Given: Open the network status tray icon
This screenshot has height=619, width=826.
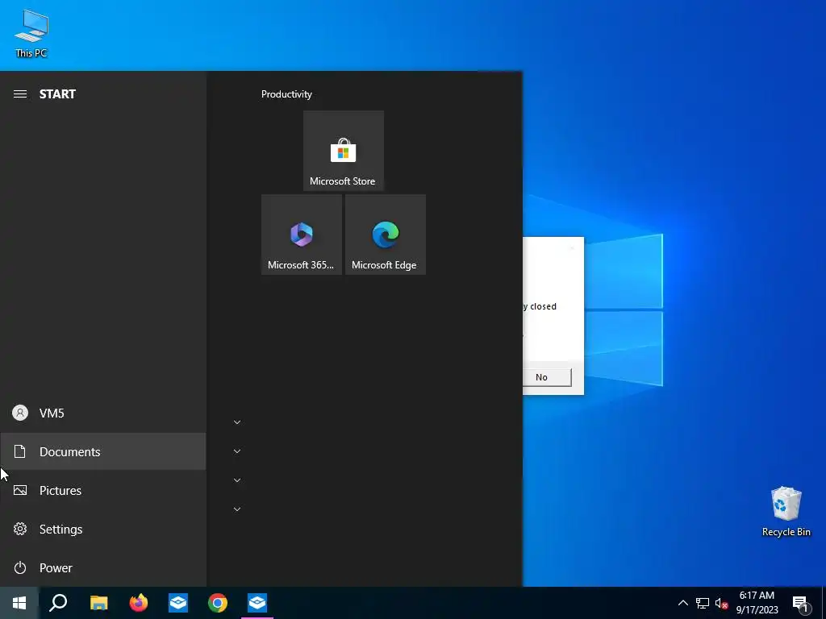Looking at the screenshot, I should (703, 603).
